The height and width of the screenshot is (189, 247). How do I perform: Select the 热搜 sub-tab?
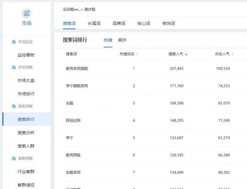[108, 40]
